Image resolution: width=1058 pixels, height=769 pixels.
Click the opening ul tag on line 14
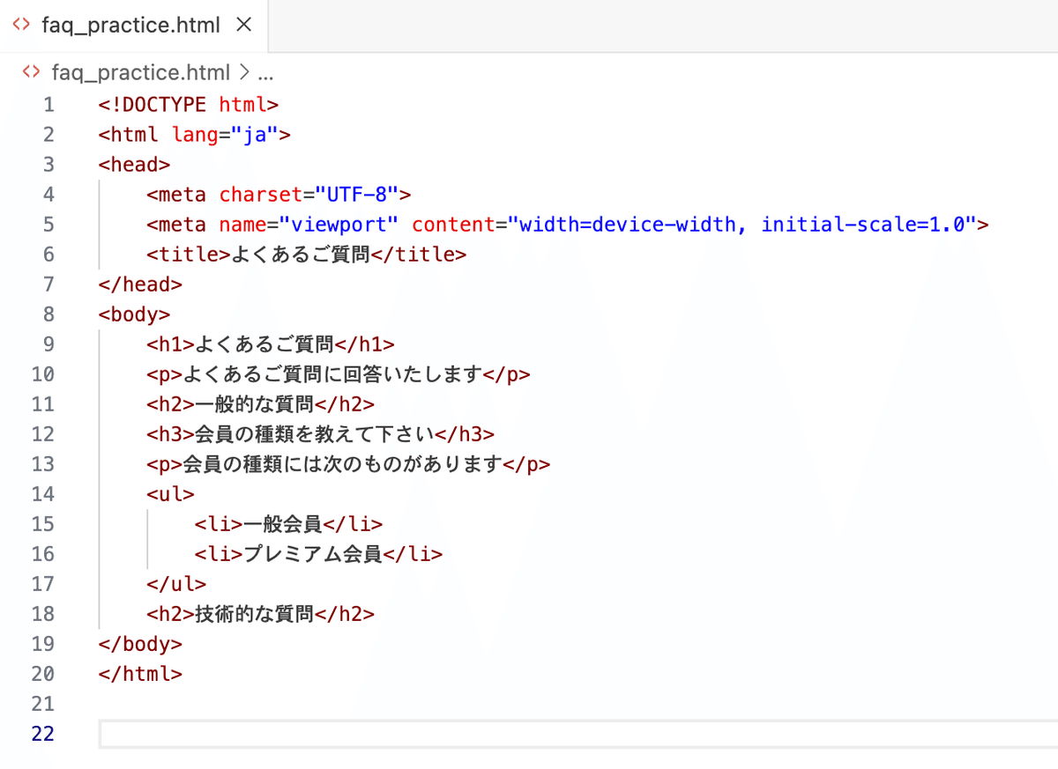(x=169, y=493)
